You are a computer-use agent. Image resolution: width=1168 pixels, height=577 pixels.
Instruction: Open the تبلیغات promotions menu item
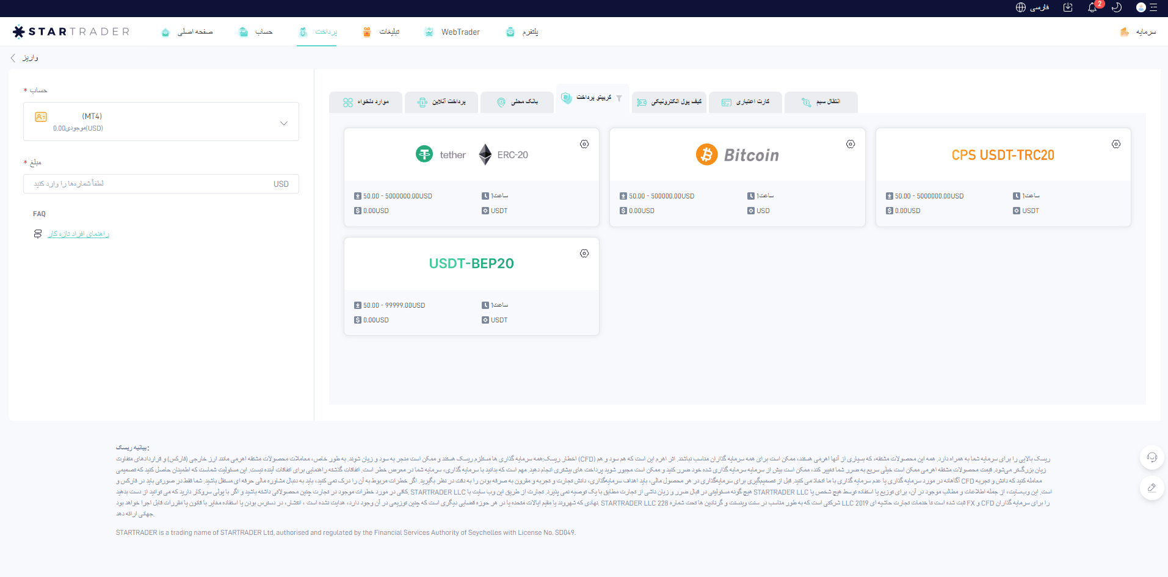[x=380, y=32]
